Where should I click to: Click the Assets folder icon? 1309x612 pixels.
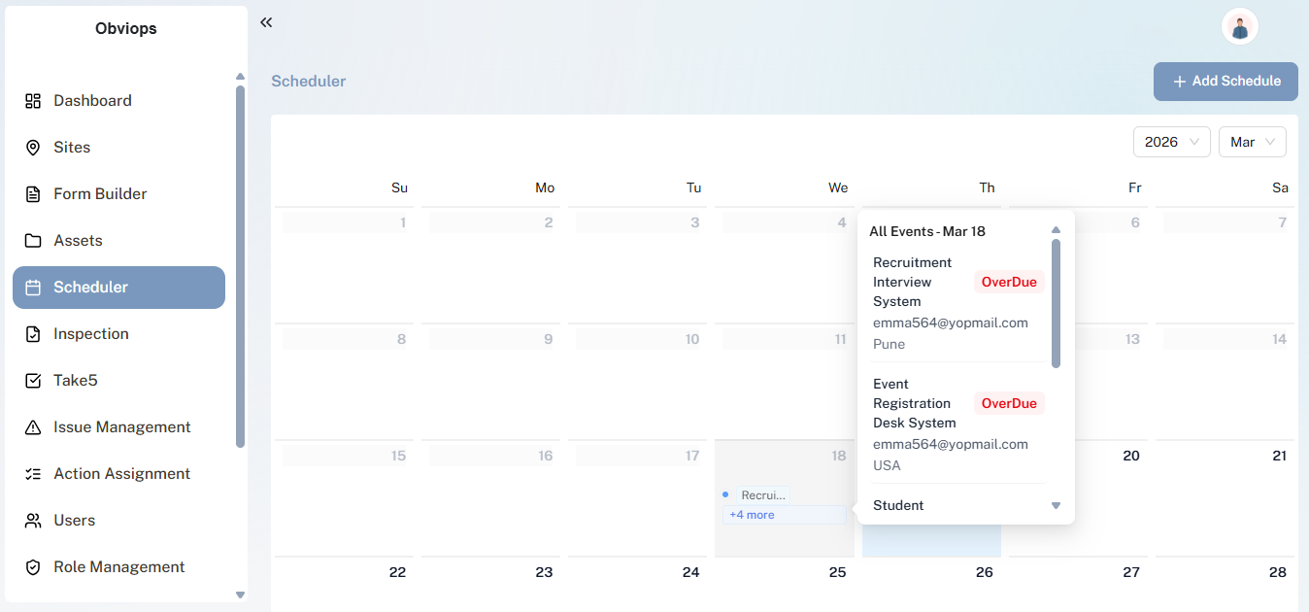pyautogui.click(x=33, y=240)
